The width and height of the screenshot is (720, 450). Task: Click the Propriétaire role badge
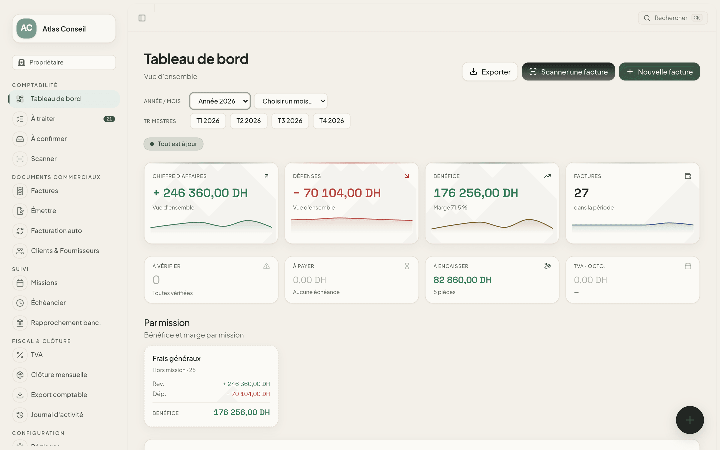click(64, 62)
